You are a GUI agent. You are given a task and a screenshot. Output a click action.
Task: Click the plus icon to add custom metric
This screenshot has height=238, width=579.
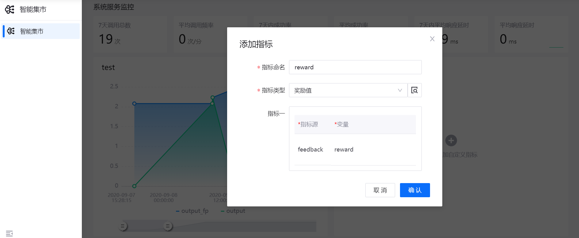(x=451, y=140)
